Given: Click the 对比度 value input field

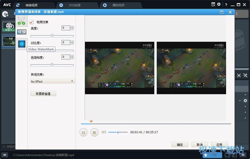Looking at the screenshot, I should [x=66, y=42].
